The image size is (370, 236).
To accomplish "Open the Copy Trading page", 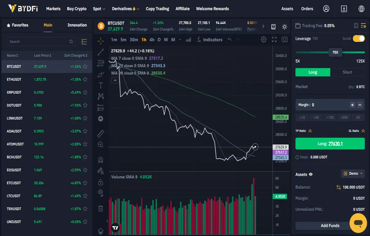I will (158, 9).
